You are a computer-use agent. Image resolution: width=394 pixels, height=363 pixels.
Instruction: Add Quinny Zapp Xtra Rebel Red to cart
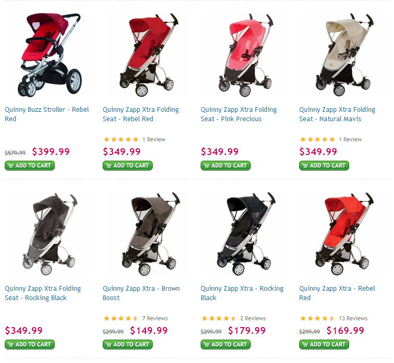tap(324, 344)
